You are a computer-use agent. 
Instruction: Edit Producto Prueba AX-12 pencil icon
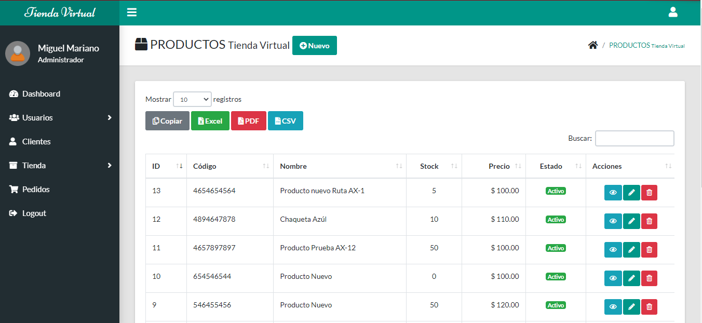coord(631,250)
